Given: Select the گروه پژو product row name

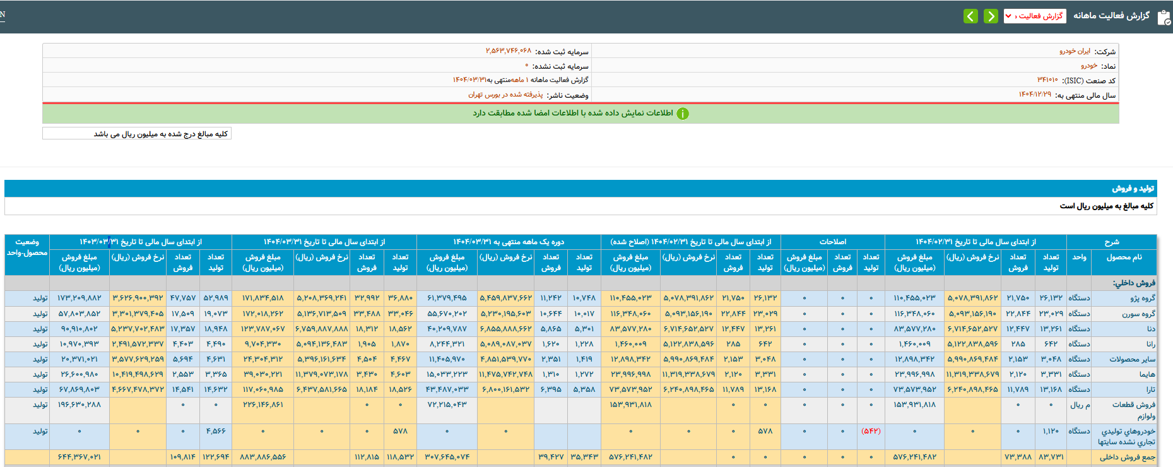Looking at the screenshot, I should (1143, 298).
